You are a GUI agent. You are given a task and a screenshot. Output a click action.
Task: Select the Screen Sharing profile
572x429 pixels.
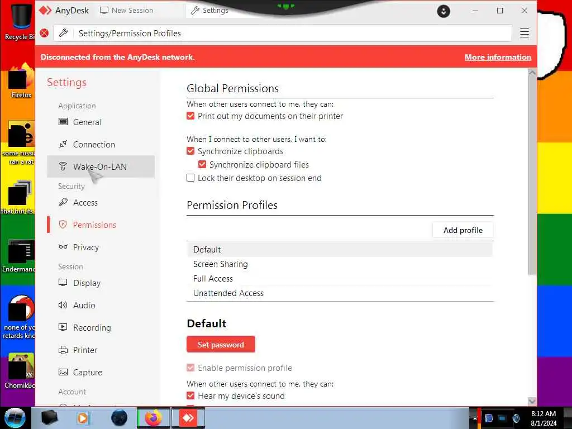click(x=340, y=264)
